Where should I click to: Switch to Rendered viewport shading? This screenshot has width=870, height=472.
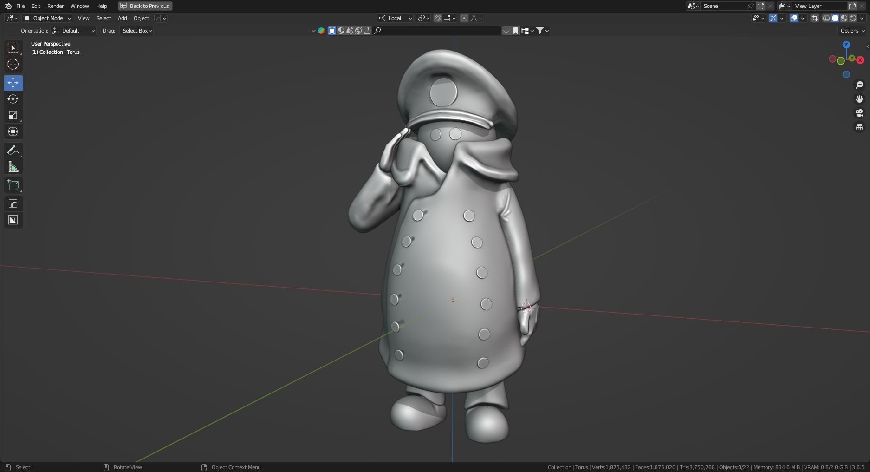click(x=853, y=18)
